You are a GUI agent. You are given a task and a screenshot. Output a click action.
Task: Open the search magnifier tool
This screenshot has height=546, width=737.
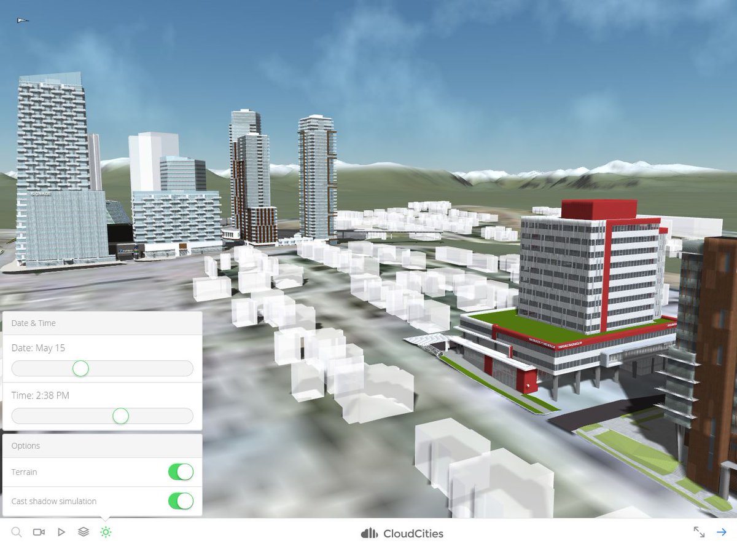point(17,532)
